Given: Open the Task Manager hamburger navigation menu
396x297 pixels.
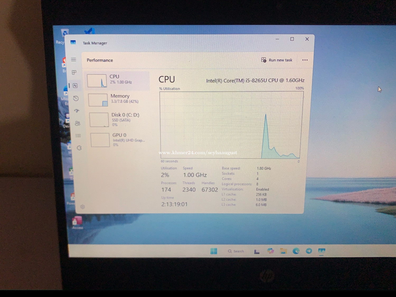Looking at the screenshot, I should [74, 60].
